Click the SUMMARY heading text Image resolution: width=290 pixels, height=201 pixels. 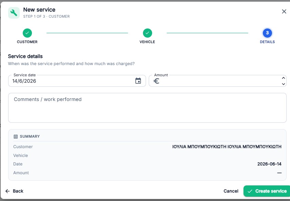pyautogui.click(x=30, y=136)
